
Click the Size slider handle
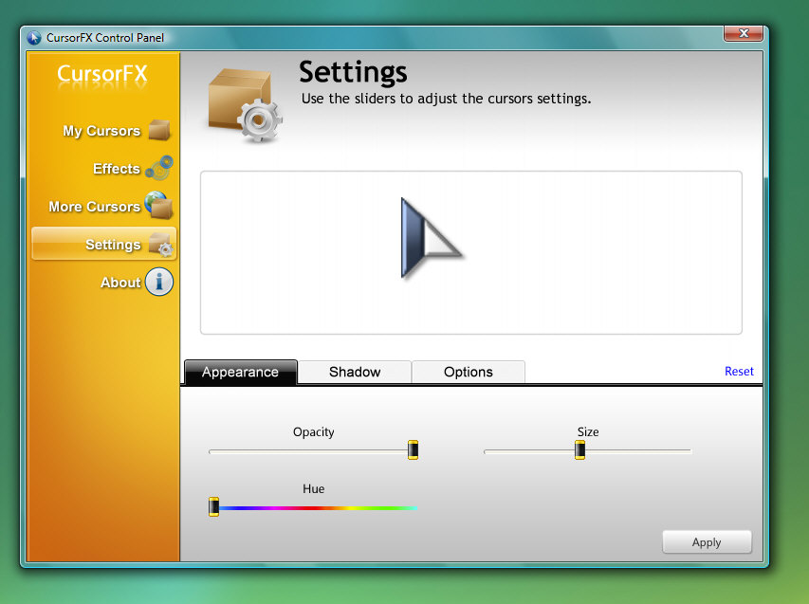pos(579,449)
